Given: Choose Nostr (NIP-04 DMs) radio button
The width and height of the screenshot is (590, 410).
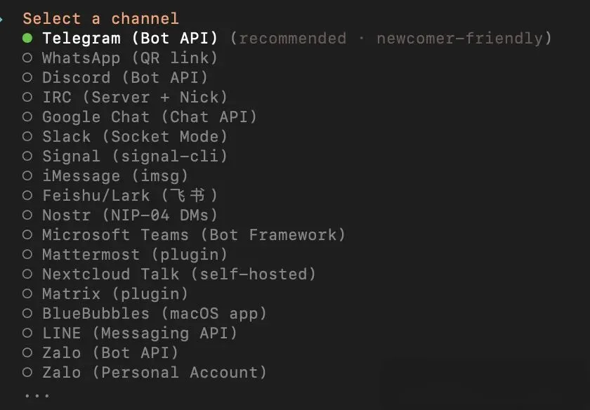Looking at the screenshot, I should click(27, 215).
